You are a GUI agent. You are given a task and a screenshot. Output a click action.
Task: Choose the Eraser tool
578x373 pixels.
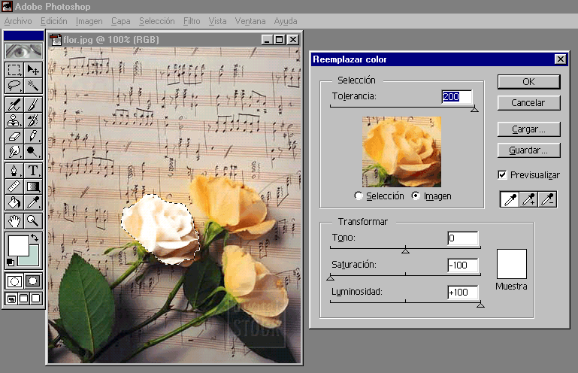point(14,136)
